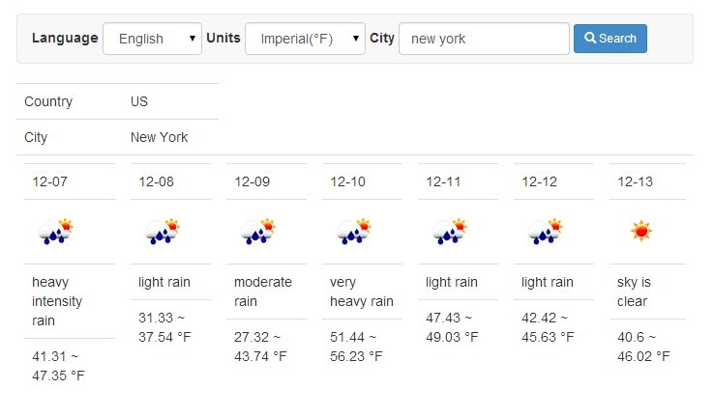Open the Units dropdown showing Imperial(°F)
714x417 pixels.
tap(305, 39)
